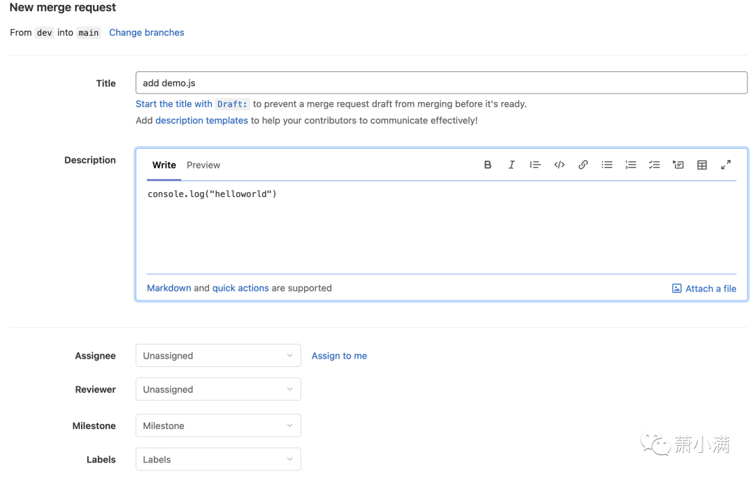Add a bullet list to the description
Viewport: 755px width, 478px height.
point(607,165)
